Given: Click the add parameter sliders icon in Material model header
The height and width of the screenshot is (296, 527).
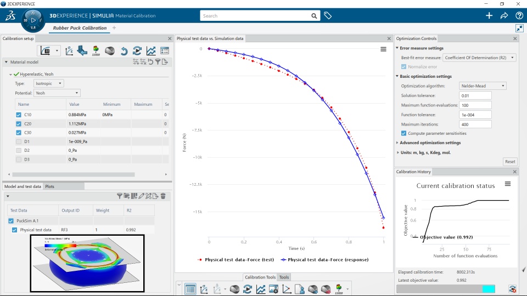Looking at the screenshot, I should coord(136,62).
